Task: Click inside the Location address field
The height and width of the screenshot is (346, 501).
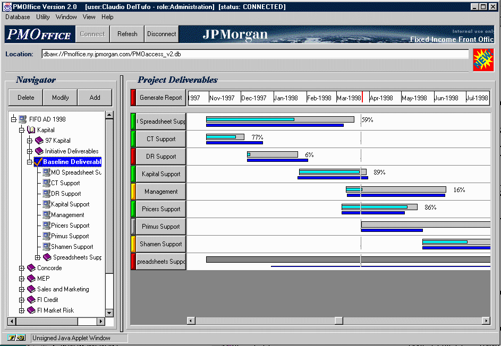Action: click(255, 54)
